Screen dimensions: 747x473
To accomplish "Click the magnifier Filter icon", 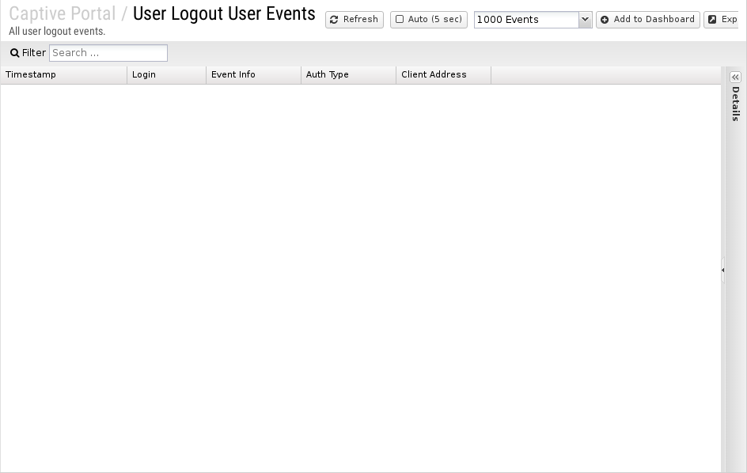I will (x=15, y=53).
